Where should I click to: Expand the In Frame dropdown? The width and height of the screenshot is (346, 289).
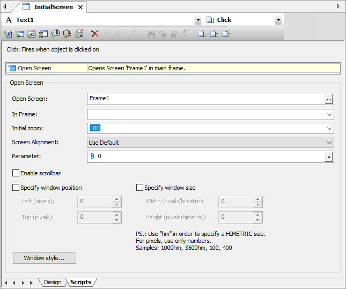(329, 114)
